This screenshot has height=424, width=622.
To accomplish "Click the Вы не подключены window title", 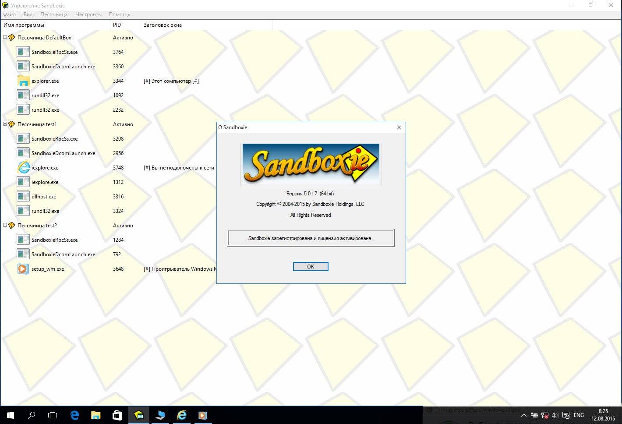I will (x=180, y=168).
